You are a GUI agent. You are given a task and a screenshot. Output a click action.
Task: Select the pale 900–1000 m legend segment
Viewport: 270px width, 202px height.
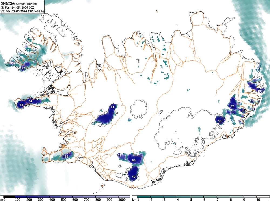click(x=113, y=197)
